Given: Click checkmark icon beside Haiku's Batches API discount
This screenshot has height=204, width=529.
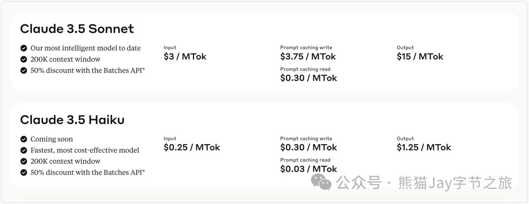Looking at the screenshot, I should pos(24,172).
